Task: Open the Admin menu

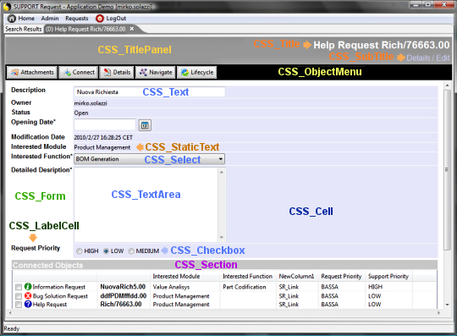Action: tap(50, 19)
